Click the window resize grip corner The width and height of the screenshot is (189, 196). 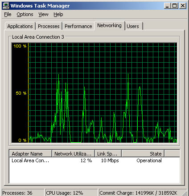(x=185, y=193)
